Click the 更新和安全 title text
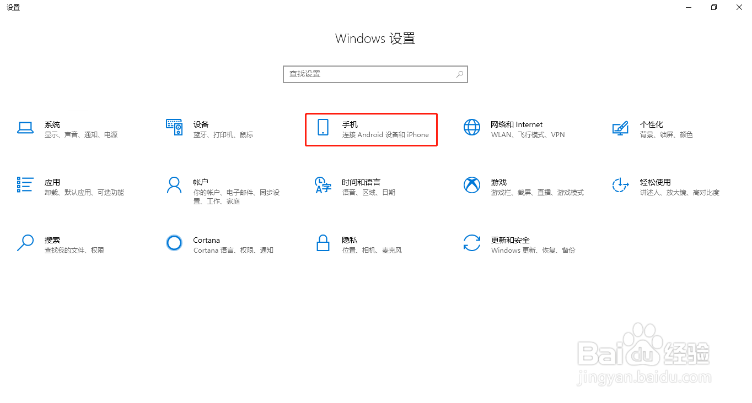Screen dimensions: 752x403 pyautogui.click(x=511, y=240)
